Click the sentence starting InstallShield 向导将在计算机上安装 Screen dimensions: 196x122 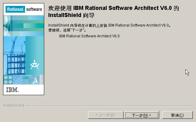(109, 25)
